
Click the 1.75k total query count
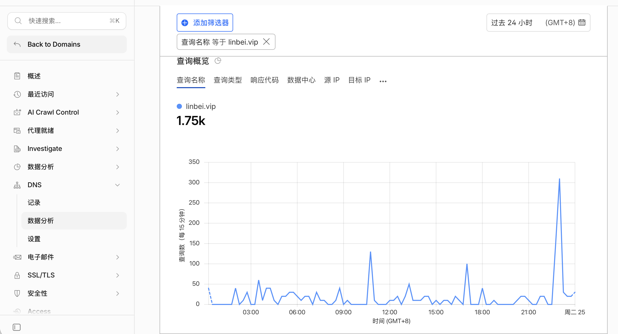(x=191, y=121)
